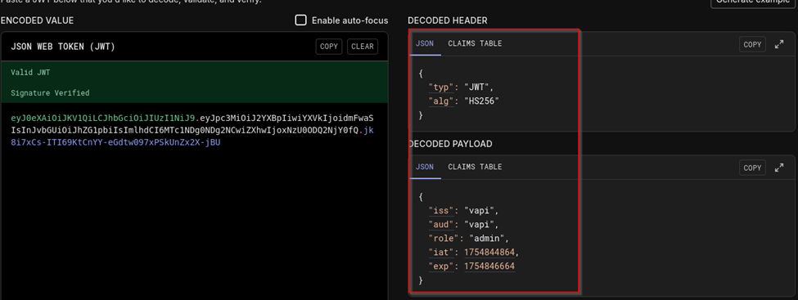Clear the JWT input
Viewport: 798px width, 300px height.
point(363,47)
